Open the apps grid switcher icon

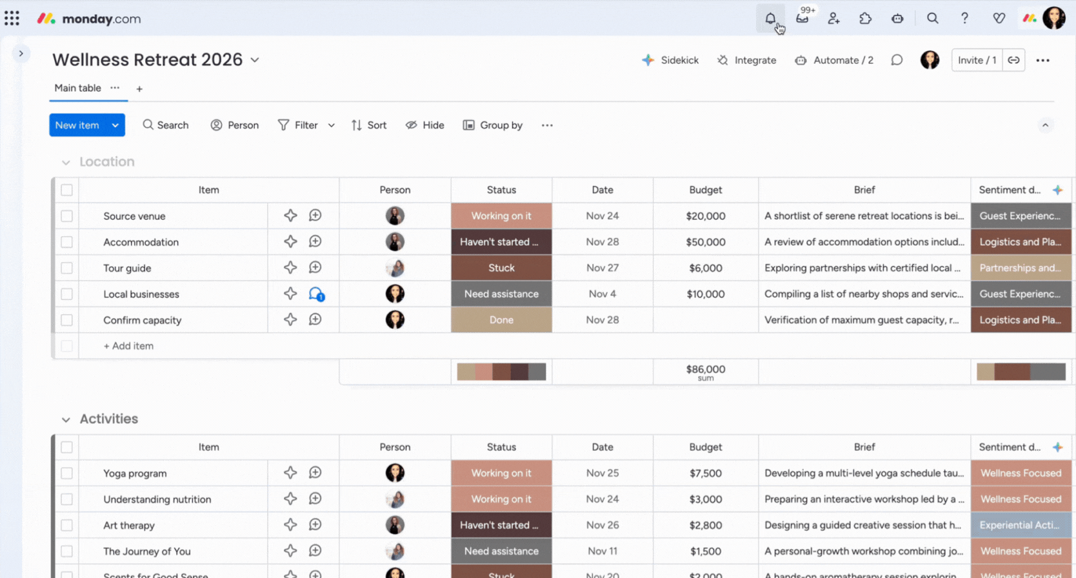(x=12, y=19)
